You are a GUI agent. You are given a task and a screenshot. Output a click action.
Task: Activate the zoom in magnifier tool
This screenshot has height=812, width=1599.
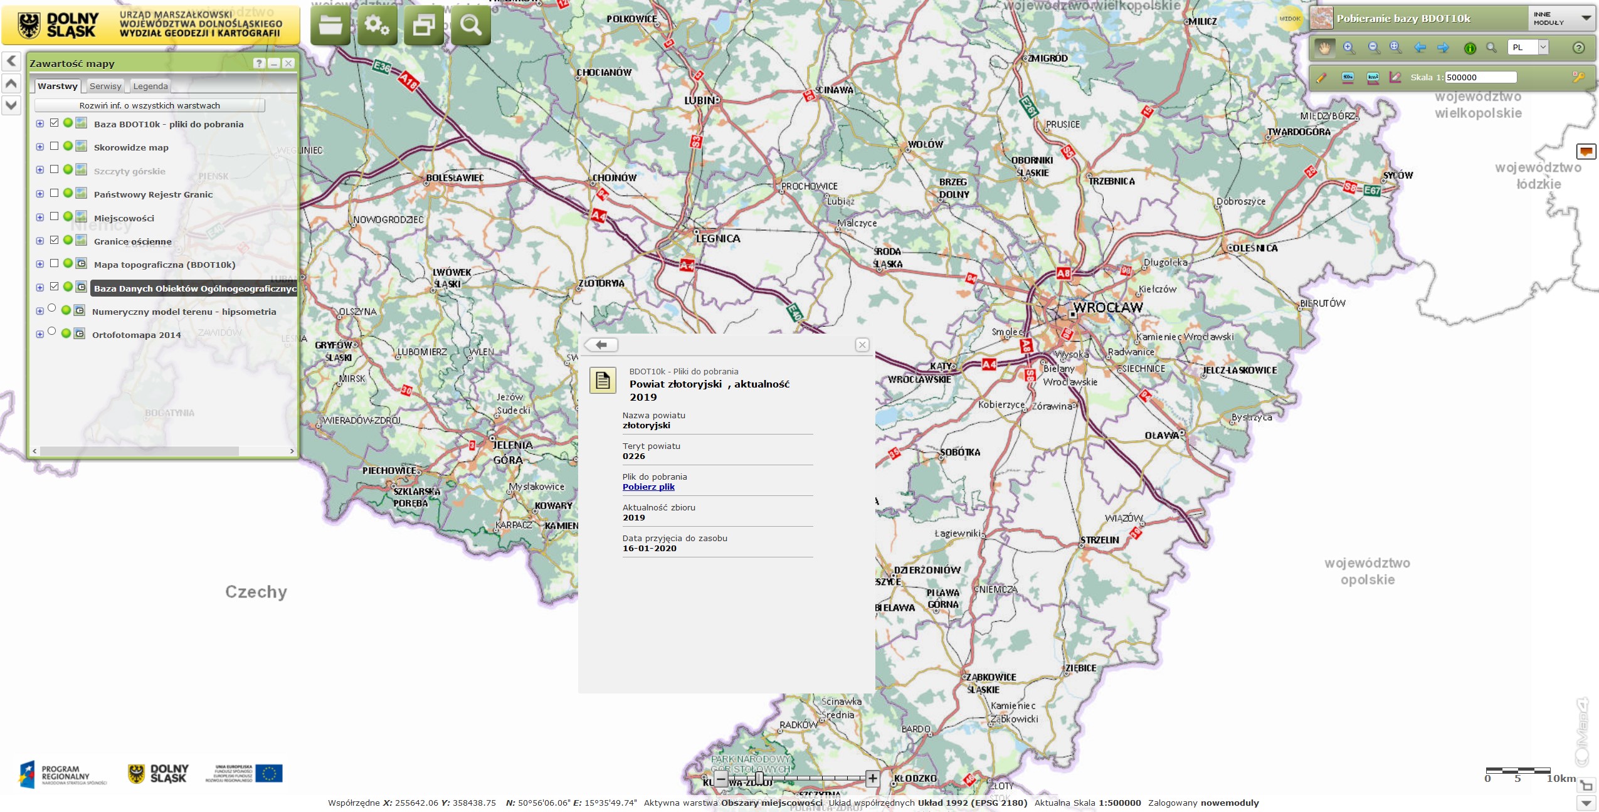point(1349,48)
